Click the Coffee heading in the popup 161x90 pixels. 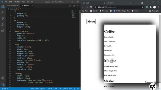click(109, 31)
